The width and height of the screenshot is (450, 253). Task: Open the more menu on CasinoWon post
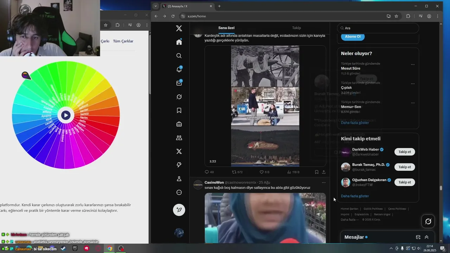(324, 182)
